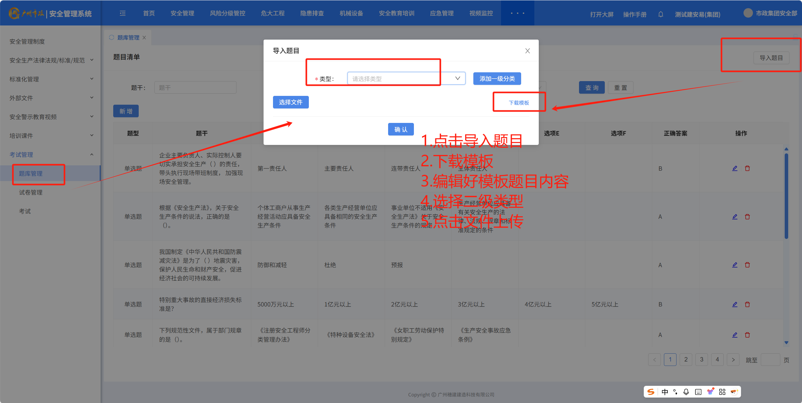Click the table vertical scrollbar
Viewport: 802px width, 403px height.
point(786,196)
